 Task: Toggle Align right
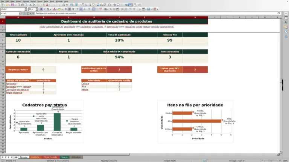[x=73, y=9]
